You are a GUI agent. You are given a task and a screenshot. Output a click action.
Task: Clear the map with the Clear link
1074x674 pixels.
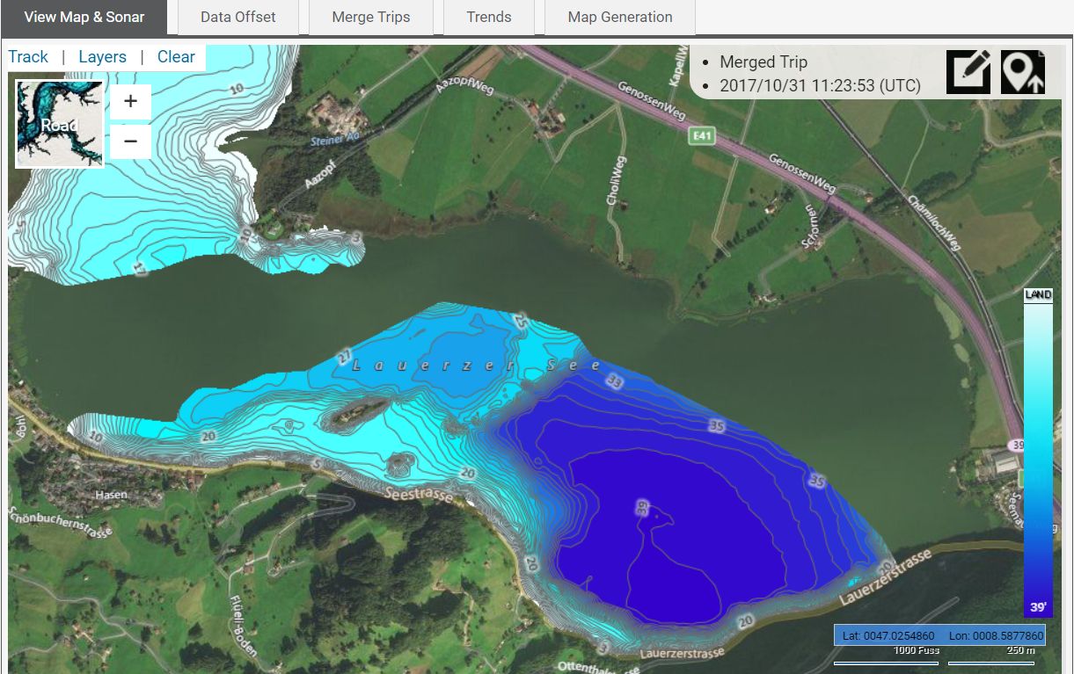pyautogui.click(x=176, y=57)
